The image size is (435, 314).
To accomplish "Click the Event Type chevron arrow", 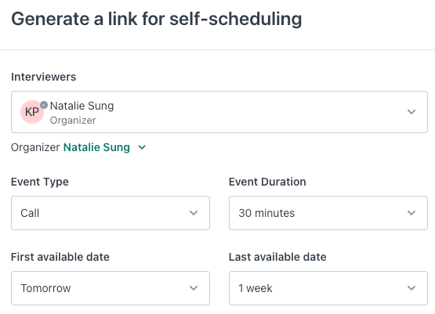I will point(194,213).
